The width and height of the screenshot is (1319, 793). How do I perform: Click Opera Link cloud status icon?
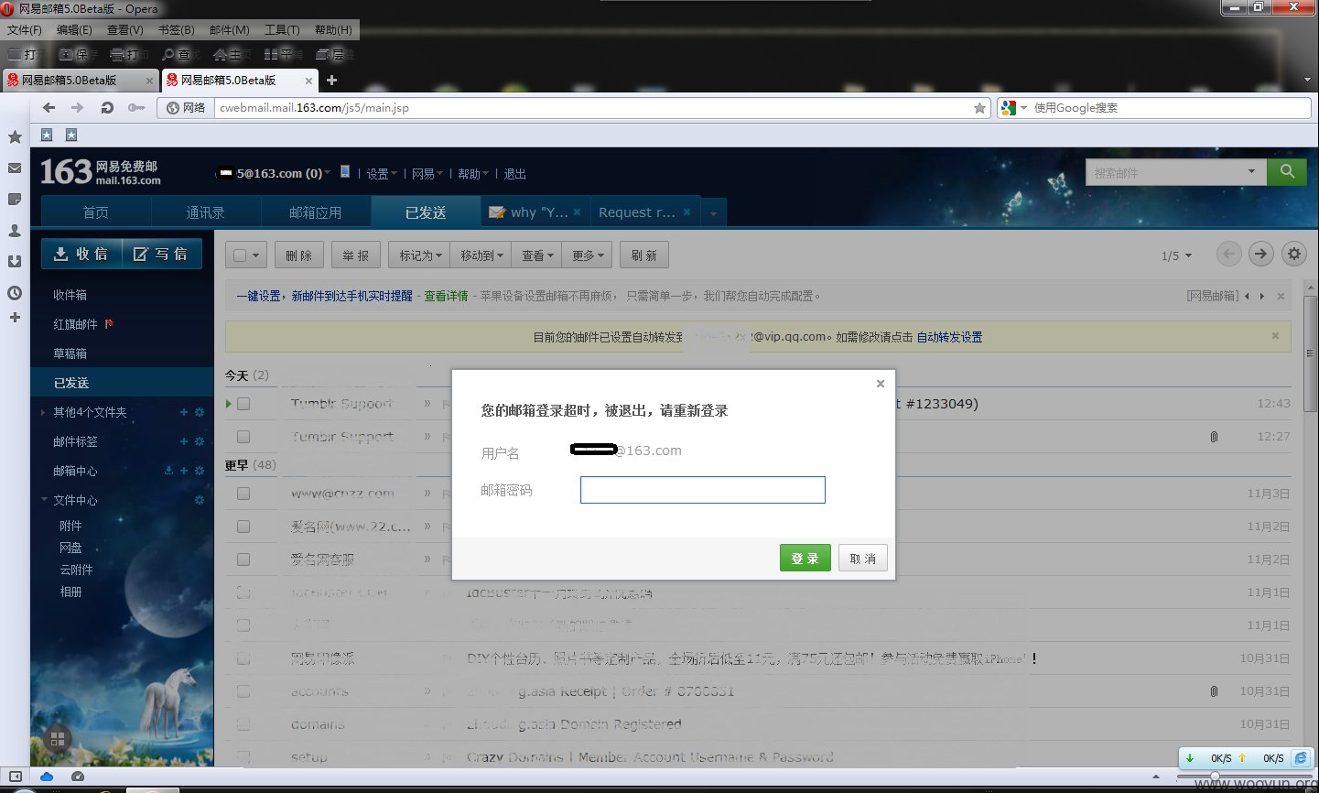pos(46,777)
